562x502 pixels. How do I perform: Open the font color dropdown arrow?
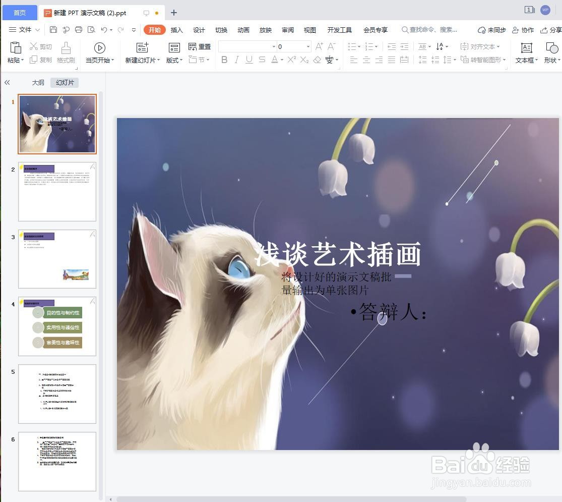coord(282,60)
